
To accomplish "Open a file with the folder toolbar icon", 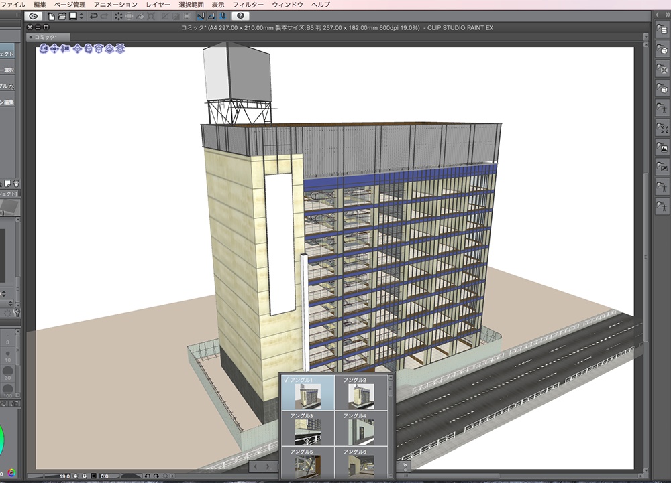I will 62,16.
